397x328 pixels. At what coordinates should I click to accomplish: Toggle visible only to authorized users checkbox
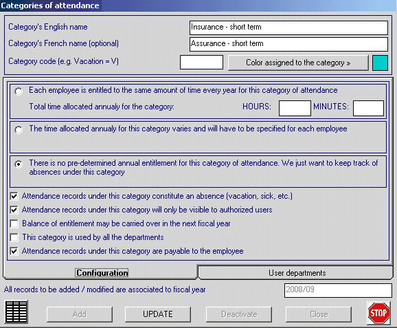click(14, 210)
